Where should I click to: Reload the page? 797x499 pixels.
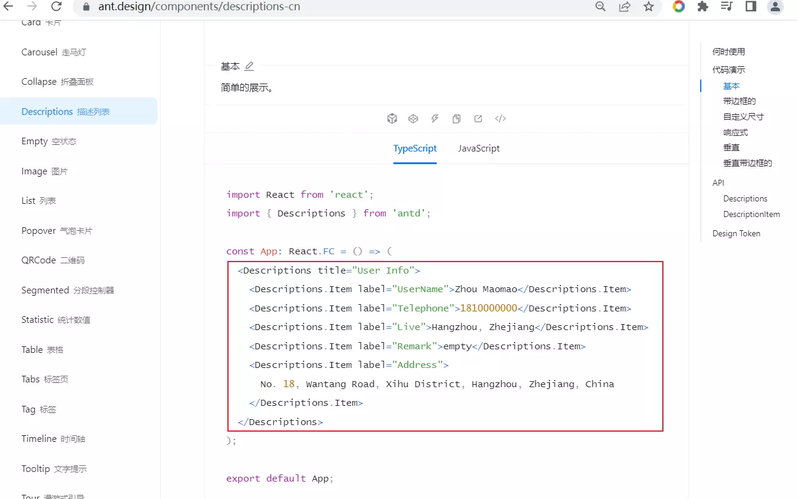tap(57, 7)
